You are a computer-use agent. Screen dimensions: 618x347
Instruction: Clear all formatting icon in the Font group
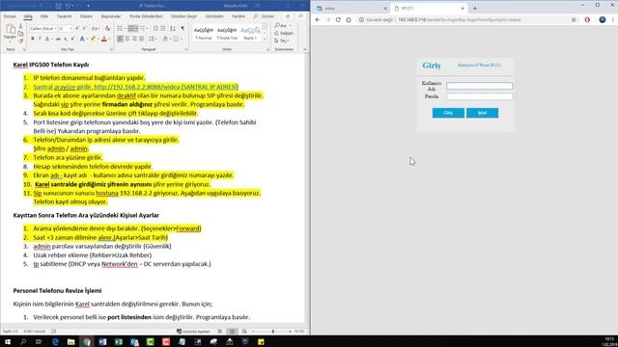(107, 28)
